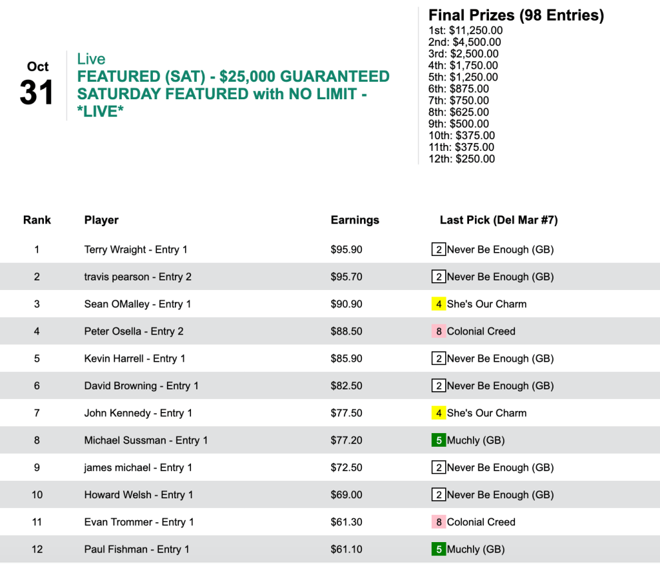Click player Terry Wraight - Entry 1
Screen dimensions: 660x564
[x=135, y=249]
